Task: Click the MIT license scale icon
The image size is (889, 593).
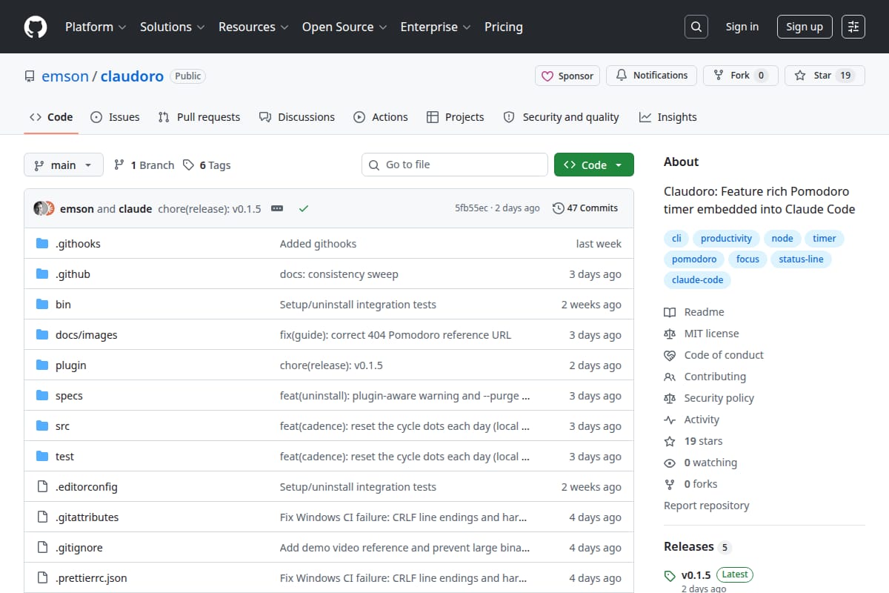Action: click(x=670, y=334)
